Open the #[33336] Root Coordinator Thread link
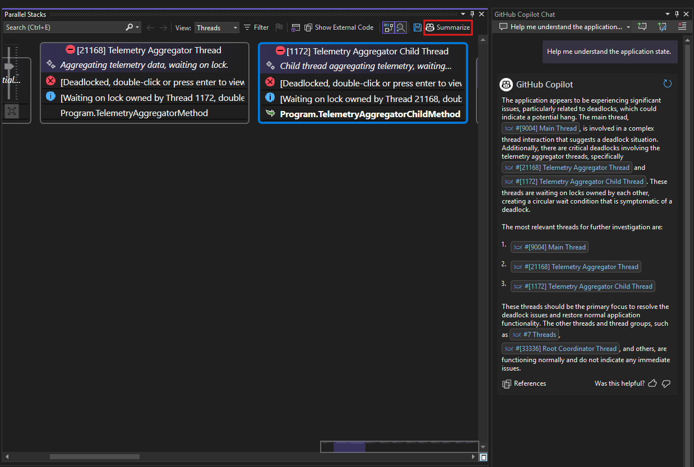The height and width of the screenshot is (467, 694). point(560,349)
